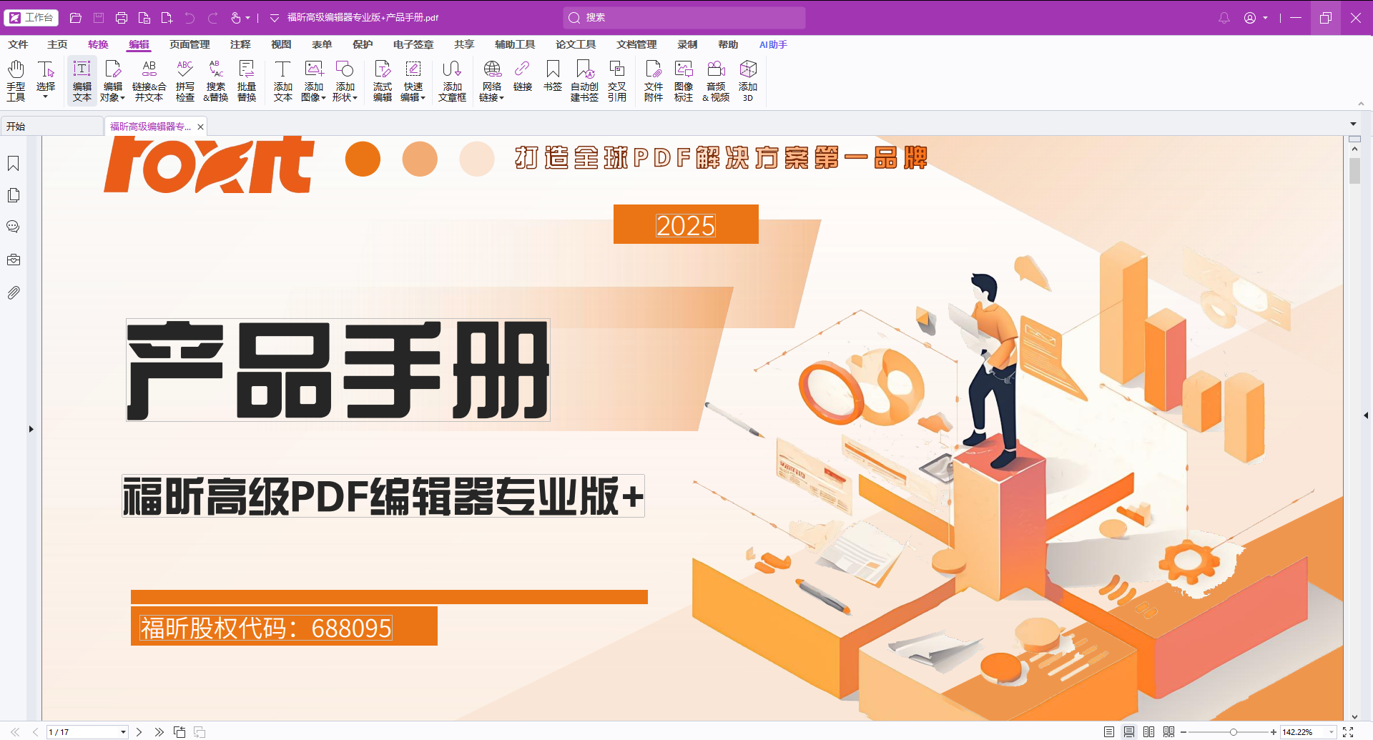Viewport: 1373px width, 740px height.
Task: Open the comments panel in sidebar
Action: (x=14, y=227)
